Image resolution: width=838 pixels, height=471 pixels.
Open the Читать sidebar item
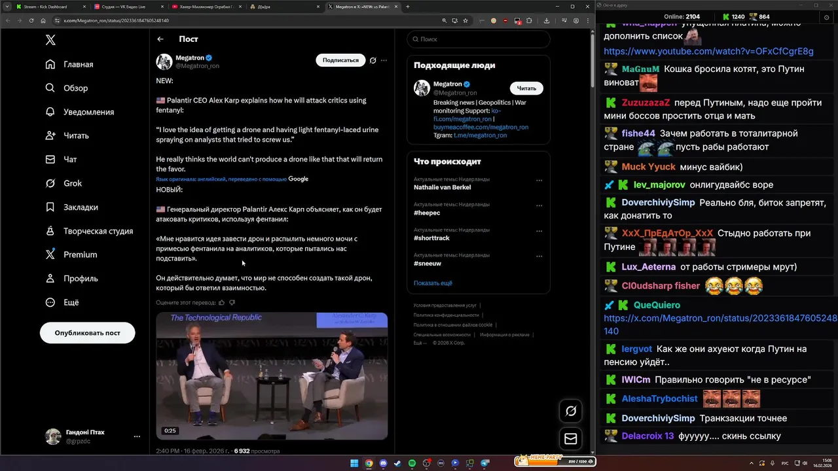(67, 135)
